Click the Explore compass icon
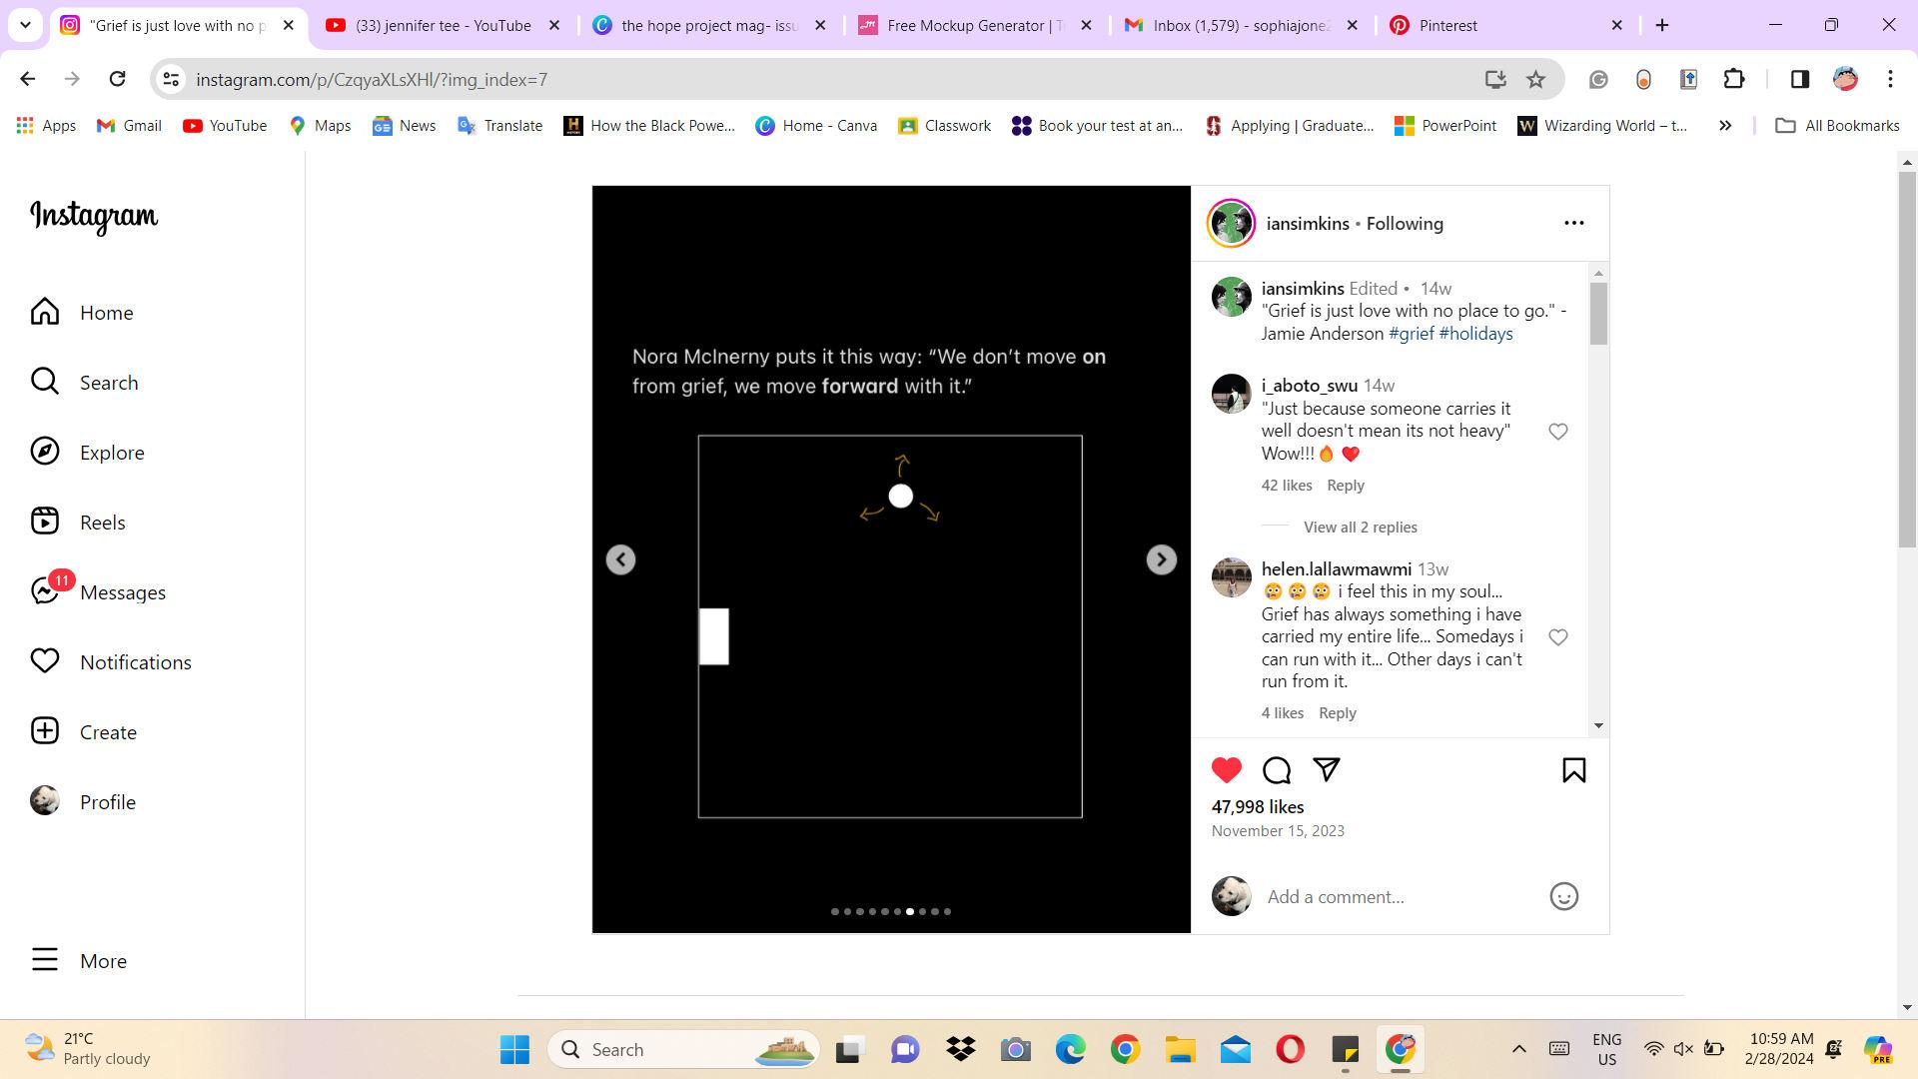 click(45, 452)
